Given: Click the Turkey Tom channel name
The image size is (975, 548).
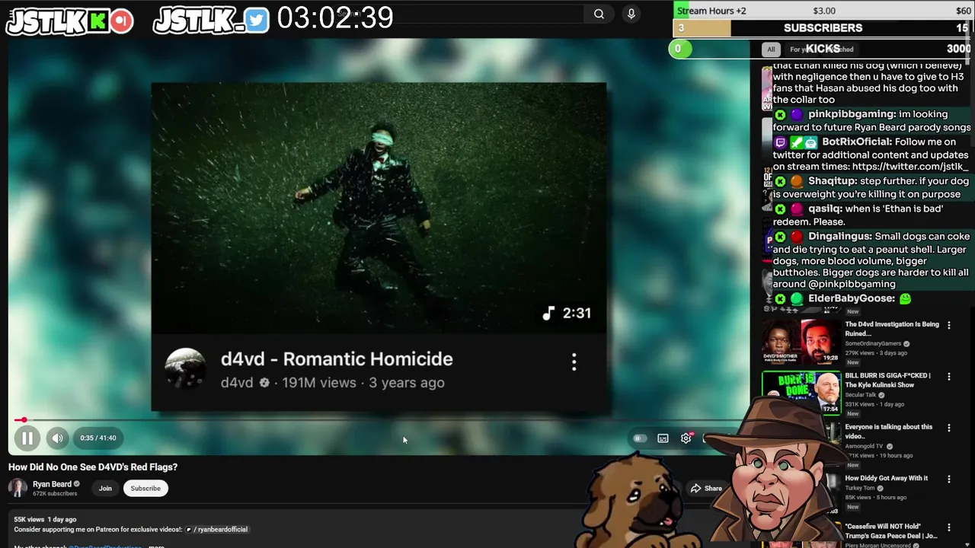Looking at the screenshot, I should tap(860, 488).
